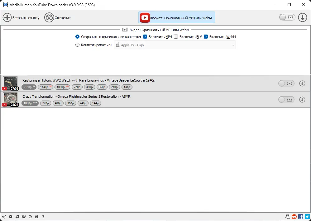Choose 720p for Jaeger LeCoultre video

click(x=77, y=87)
